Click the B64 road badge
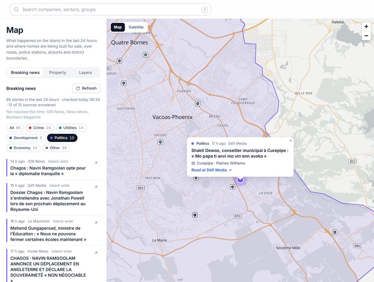374x282 pixels. click(141, 188)
